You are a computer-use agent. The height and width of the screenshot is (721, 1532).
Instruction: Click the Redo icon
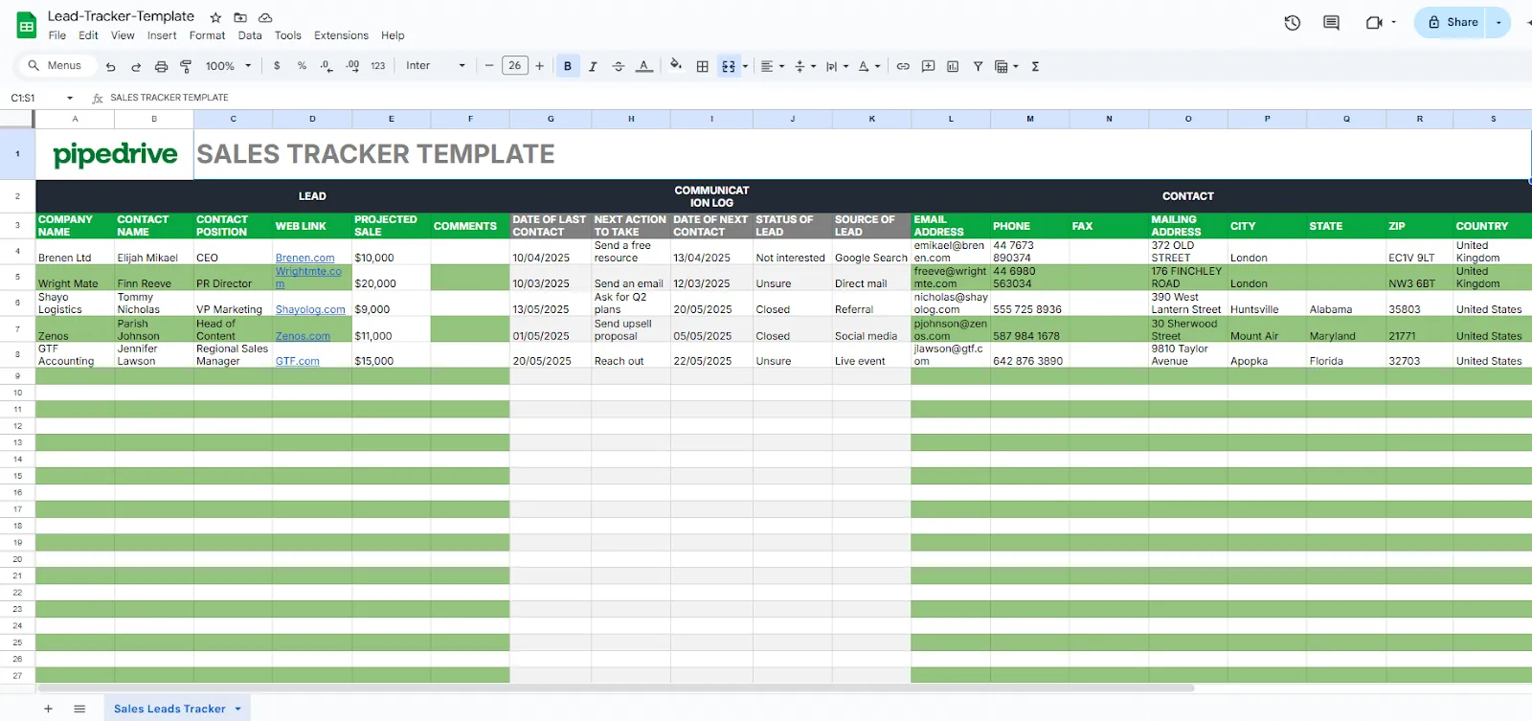[x=136, y=66]
